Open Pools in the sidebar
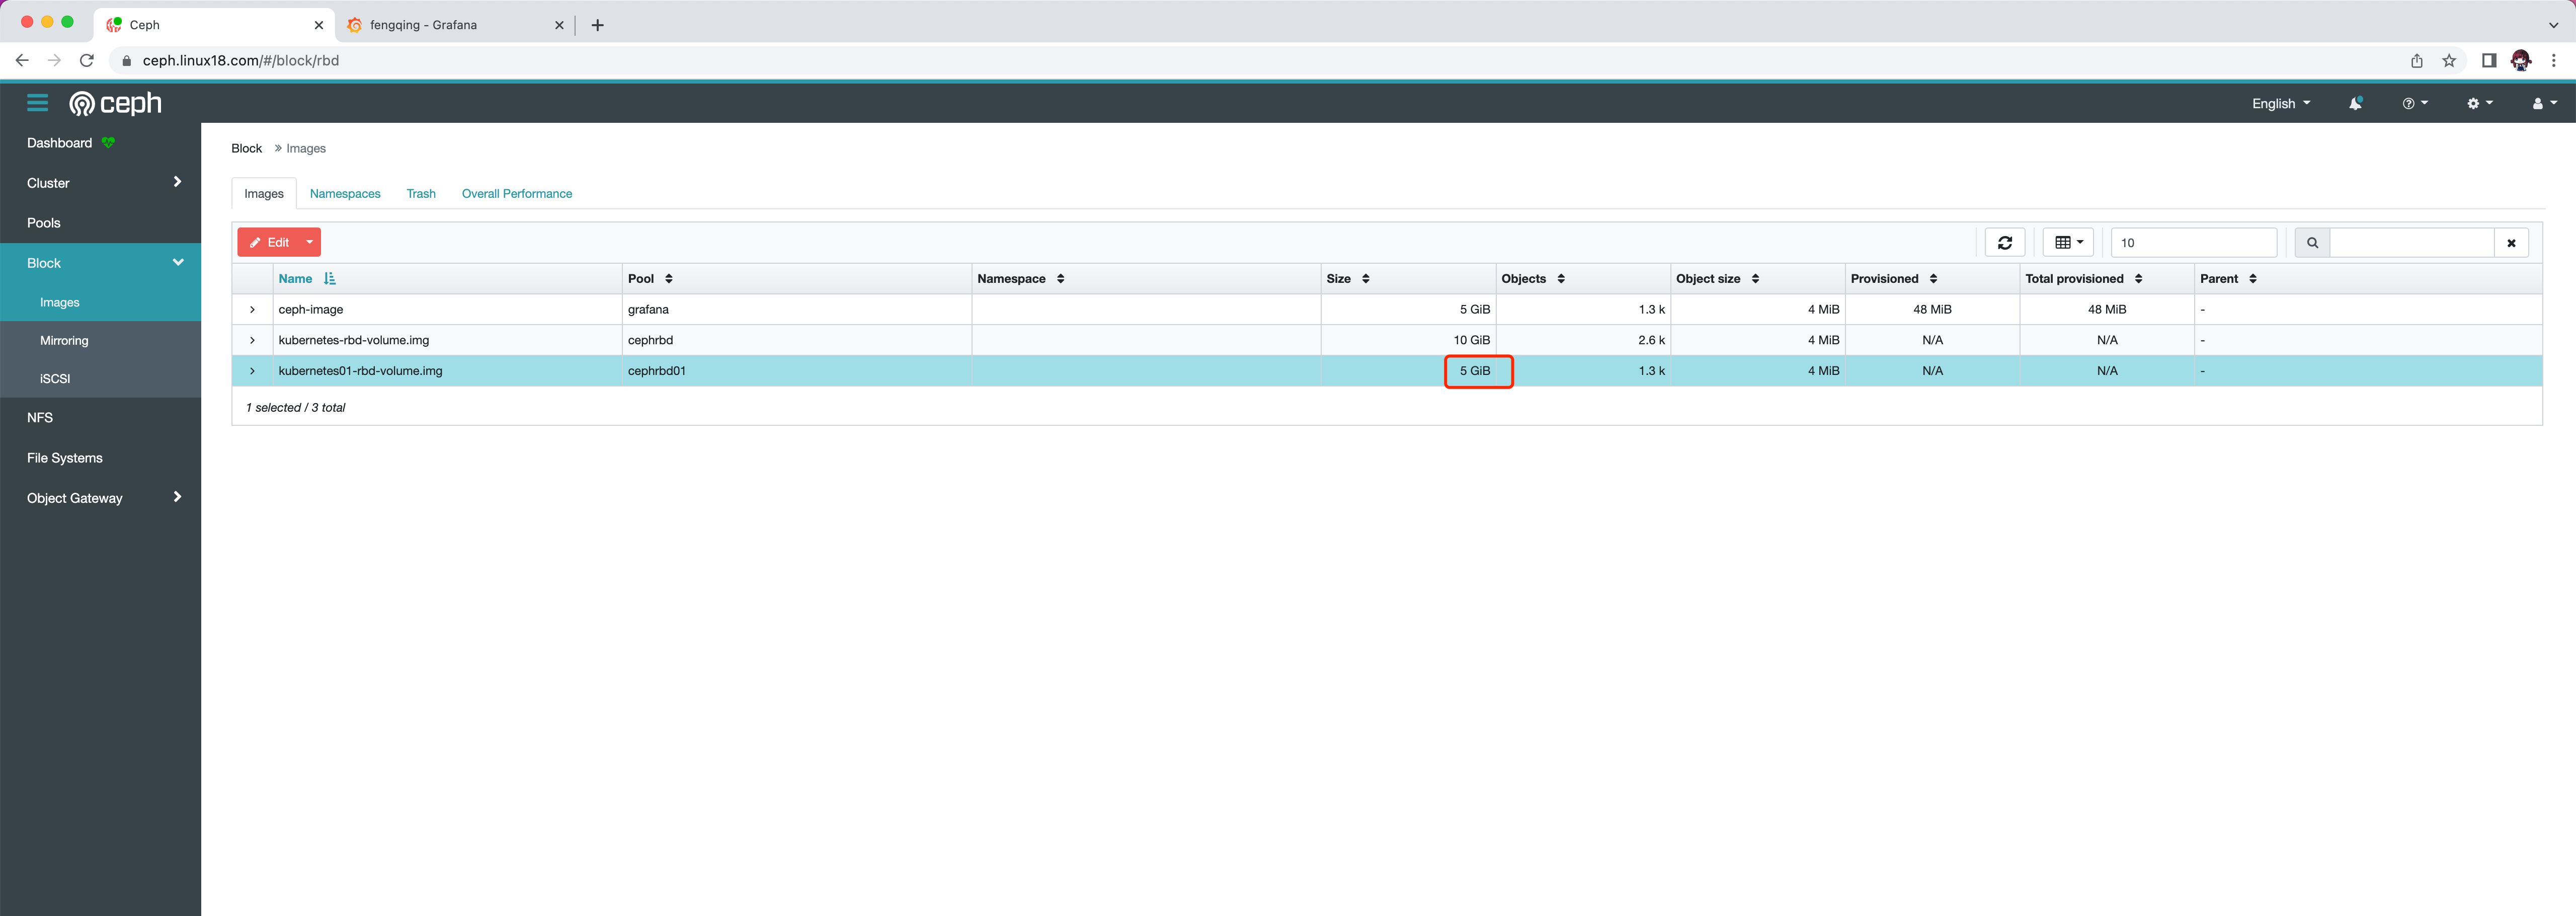This screenshot has width=2576, height=916. pyautogui.click(x=44, y=223)
